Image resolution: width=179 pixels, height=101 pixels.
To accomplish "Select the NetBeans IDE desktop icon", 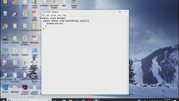I will click(x=5, y=77).
